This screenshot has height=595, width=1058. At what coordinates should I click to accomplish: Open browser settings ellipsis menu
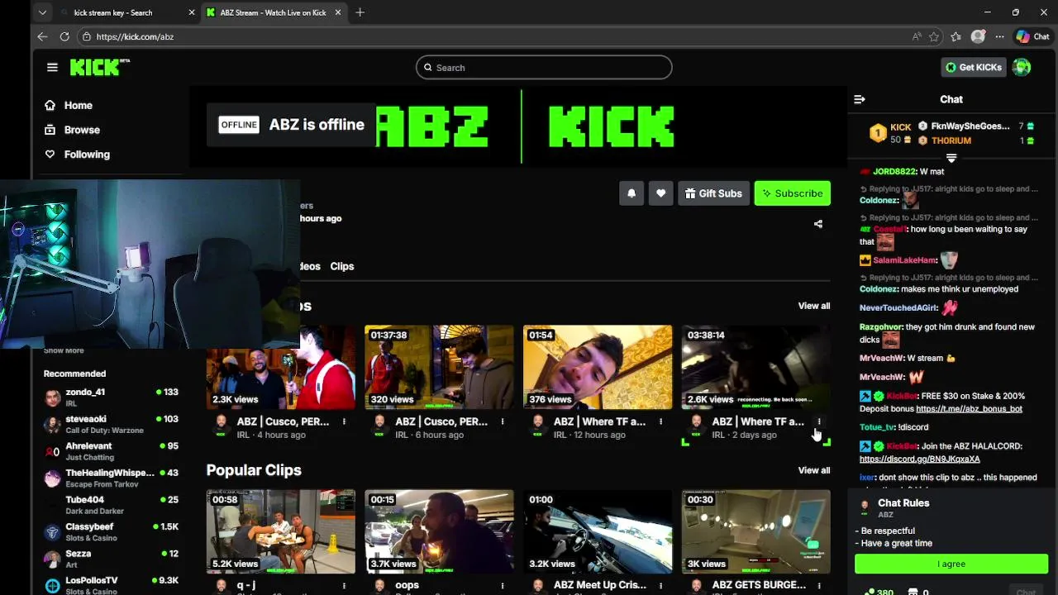coord(999,36)
